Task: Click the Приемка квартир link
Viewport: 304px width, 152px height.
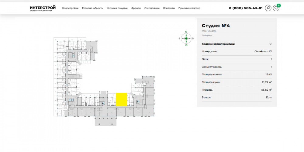Action: point(189,8)
